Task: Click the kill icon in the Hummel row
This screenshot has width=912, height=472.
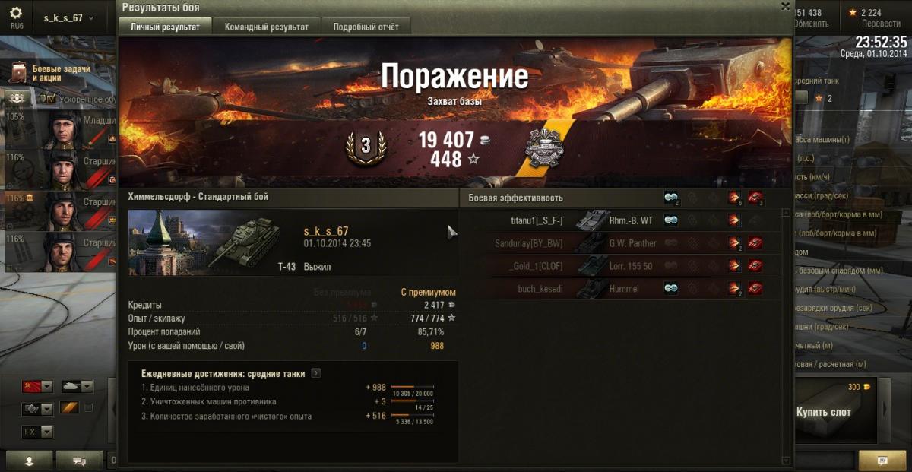Action: click(x=755, y=289)
